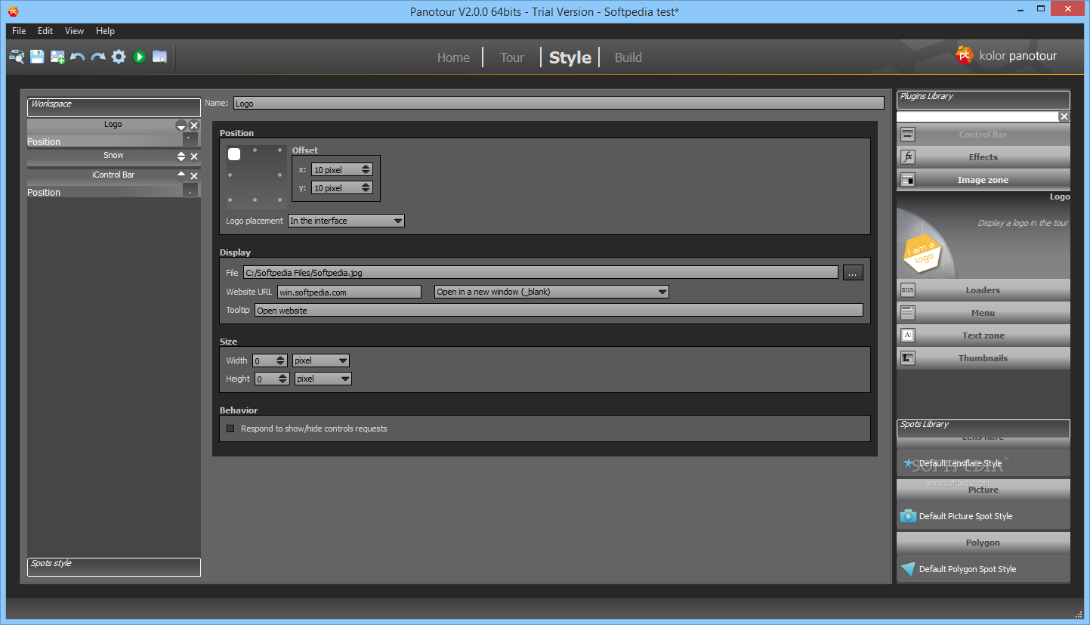Adjust the Offset y value stepper
This screenshot has width=1090, height=625.
(x=366, y=188)
